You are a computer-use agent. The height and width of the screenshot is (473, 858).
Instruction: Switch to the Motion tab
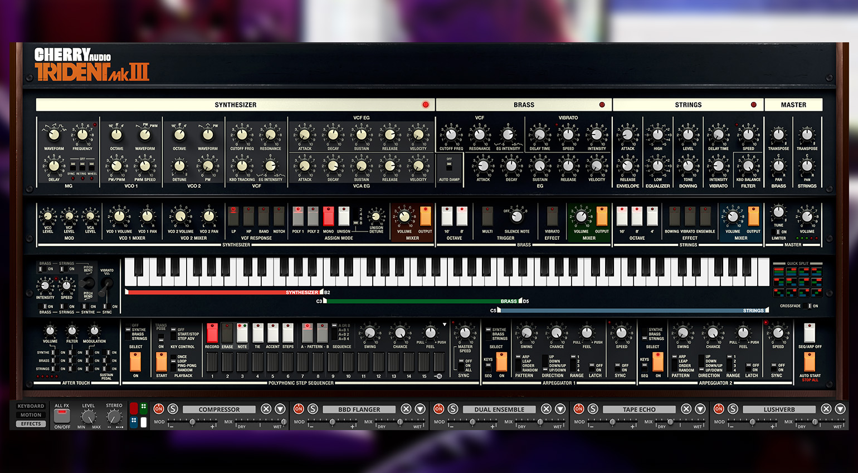click(x=31, y=415)
